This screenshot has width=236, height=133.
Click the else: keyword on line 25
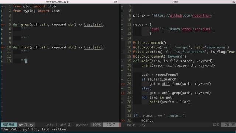pos(146,88)
